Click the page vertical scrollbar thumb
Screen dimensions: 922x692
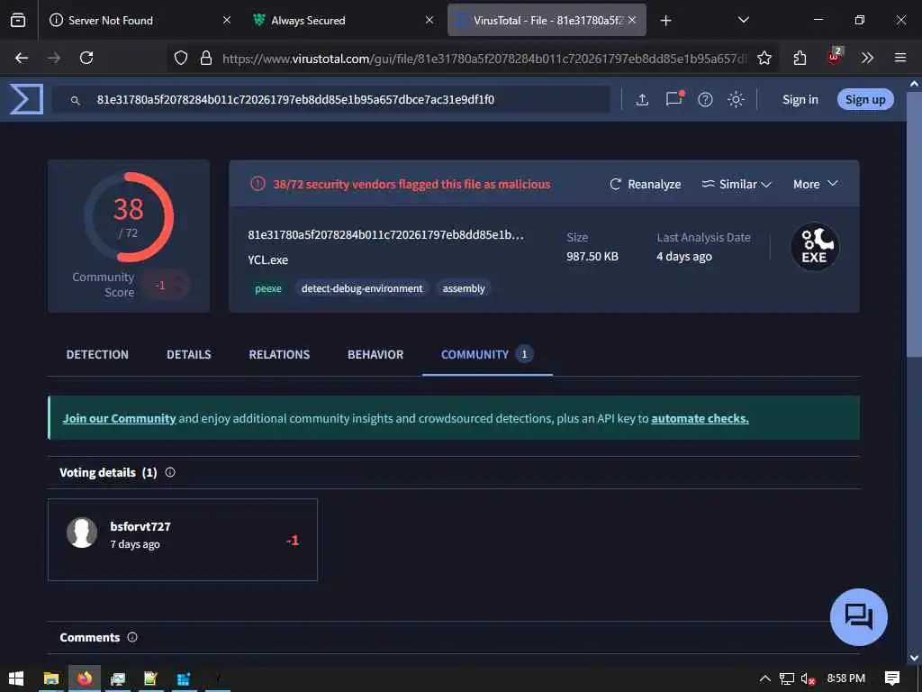point(914,223)
